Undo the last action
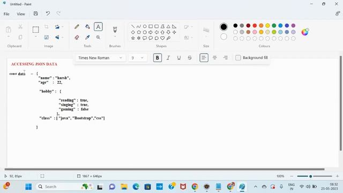 pyautogui.click(x=48, y=13)
